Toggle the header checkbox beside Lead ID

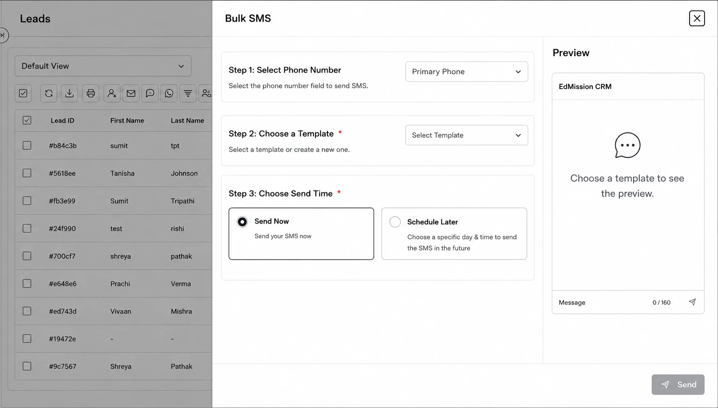[27, 120]
